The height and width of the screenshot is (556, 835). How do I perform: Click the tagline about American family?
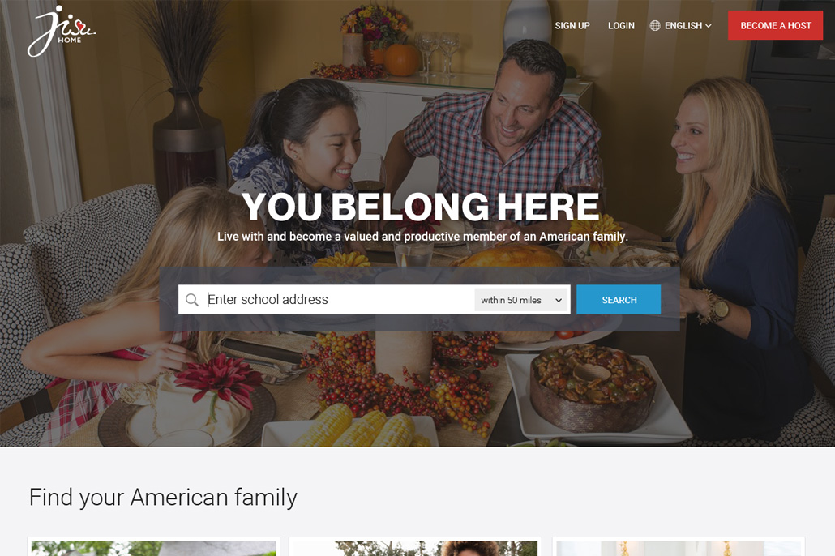point(422,237)
